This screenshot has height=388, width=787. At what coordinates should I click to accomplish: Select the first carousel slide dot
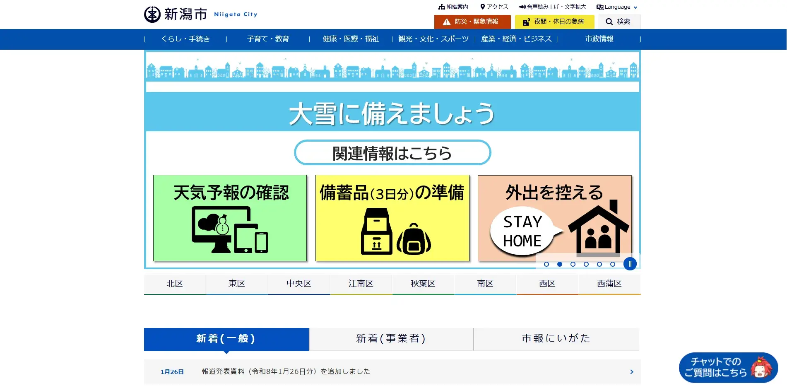click(546, 264)
